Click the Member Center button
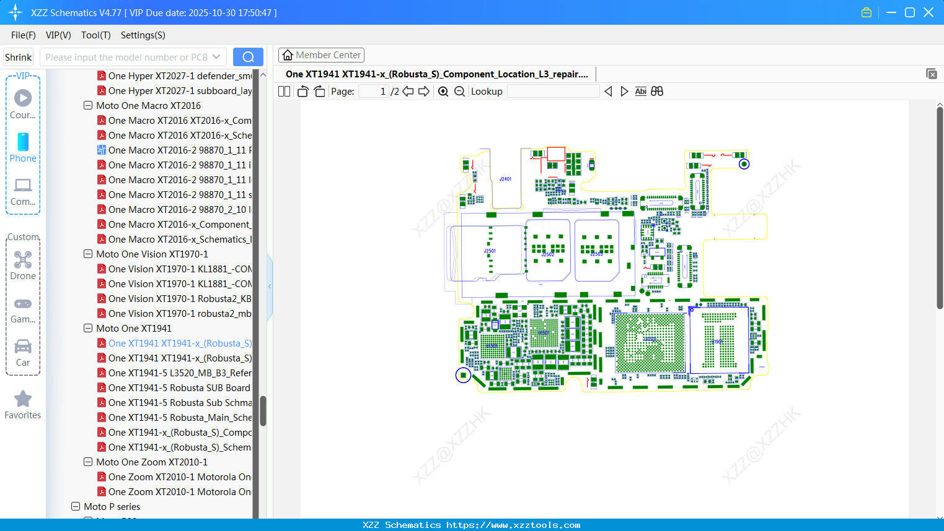The height and width of the screenshot is (531, 944). (321, 55)
